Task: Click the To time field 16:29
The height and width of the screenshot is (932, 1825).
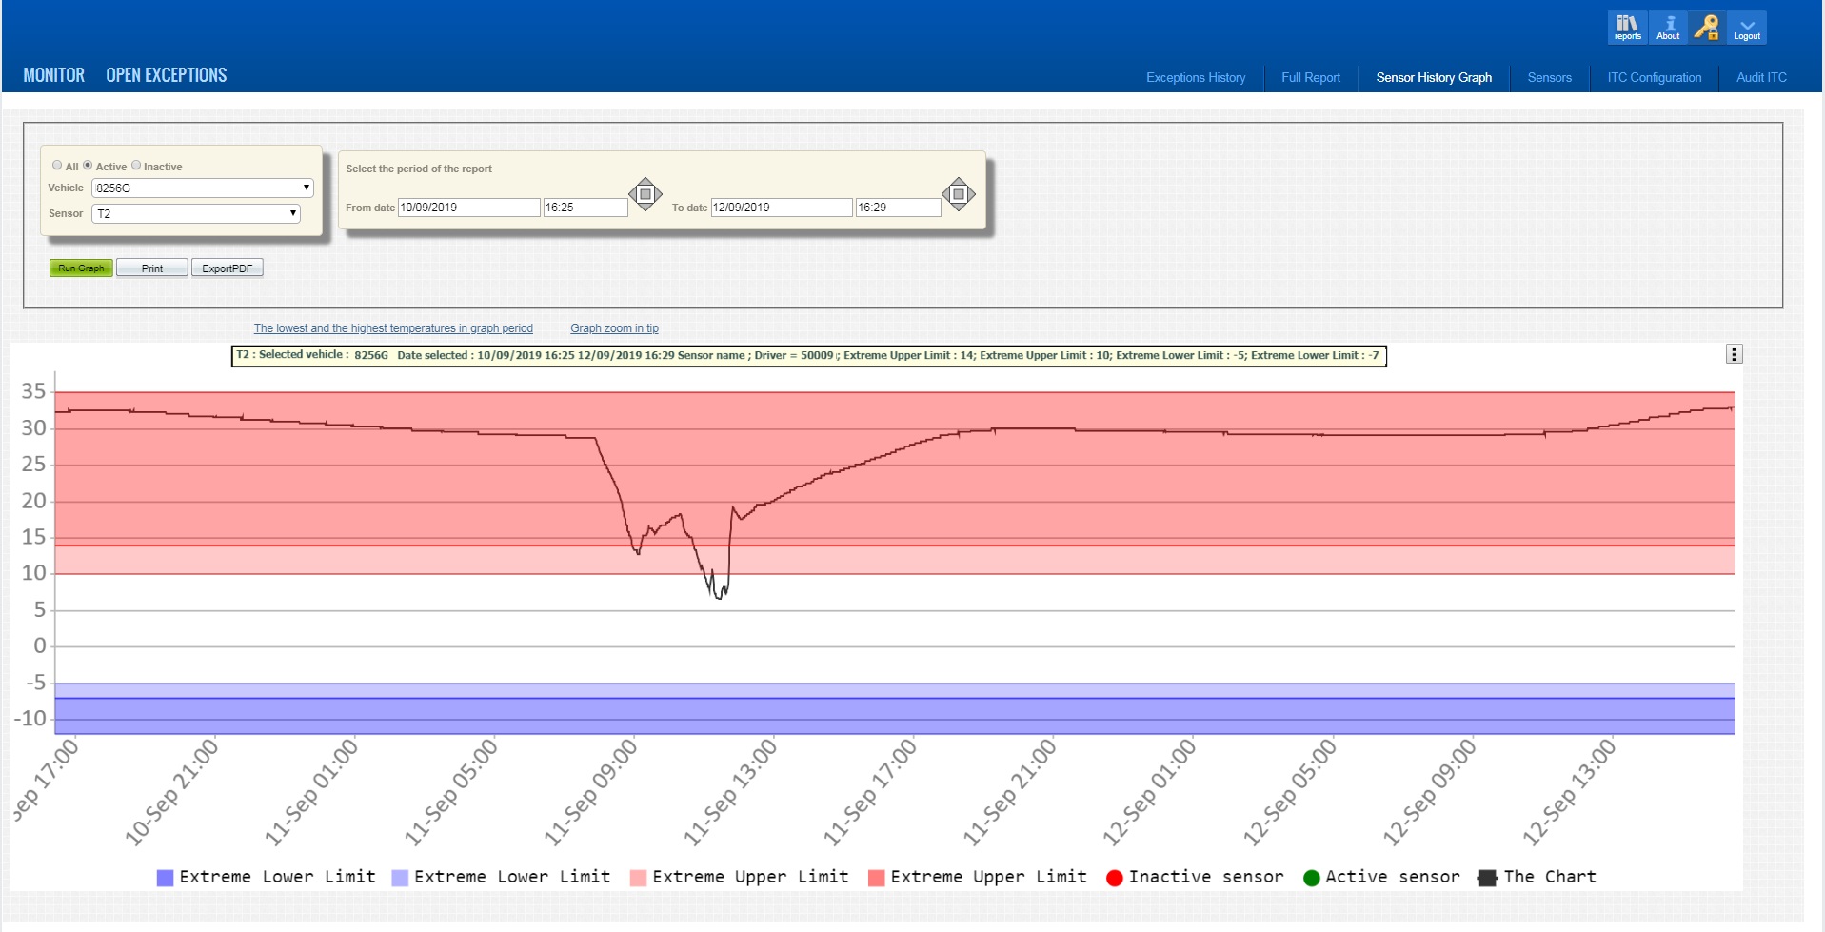Action: coord(899,208)
